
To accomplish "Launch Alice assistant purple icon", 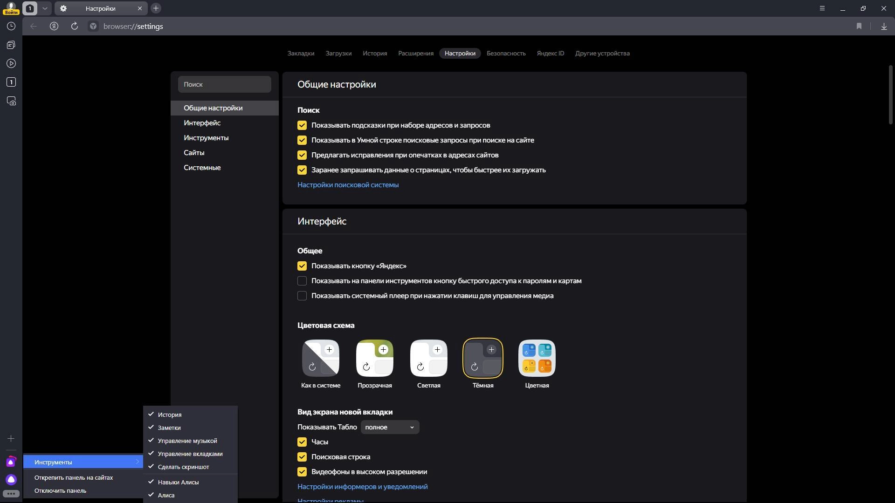I will [11, 480].
